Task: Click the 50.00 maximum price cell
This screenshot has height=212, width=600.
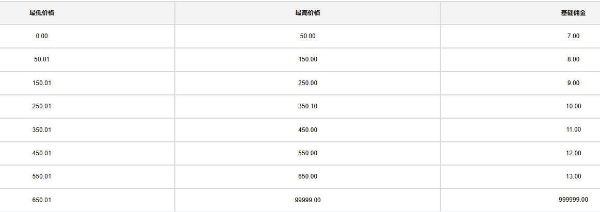Action: coord(307,36)
